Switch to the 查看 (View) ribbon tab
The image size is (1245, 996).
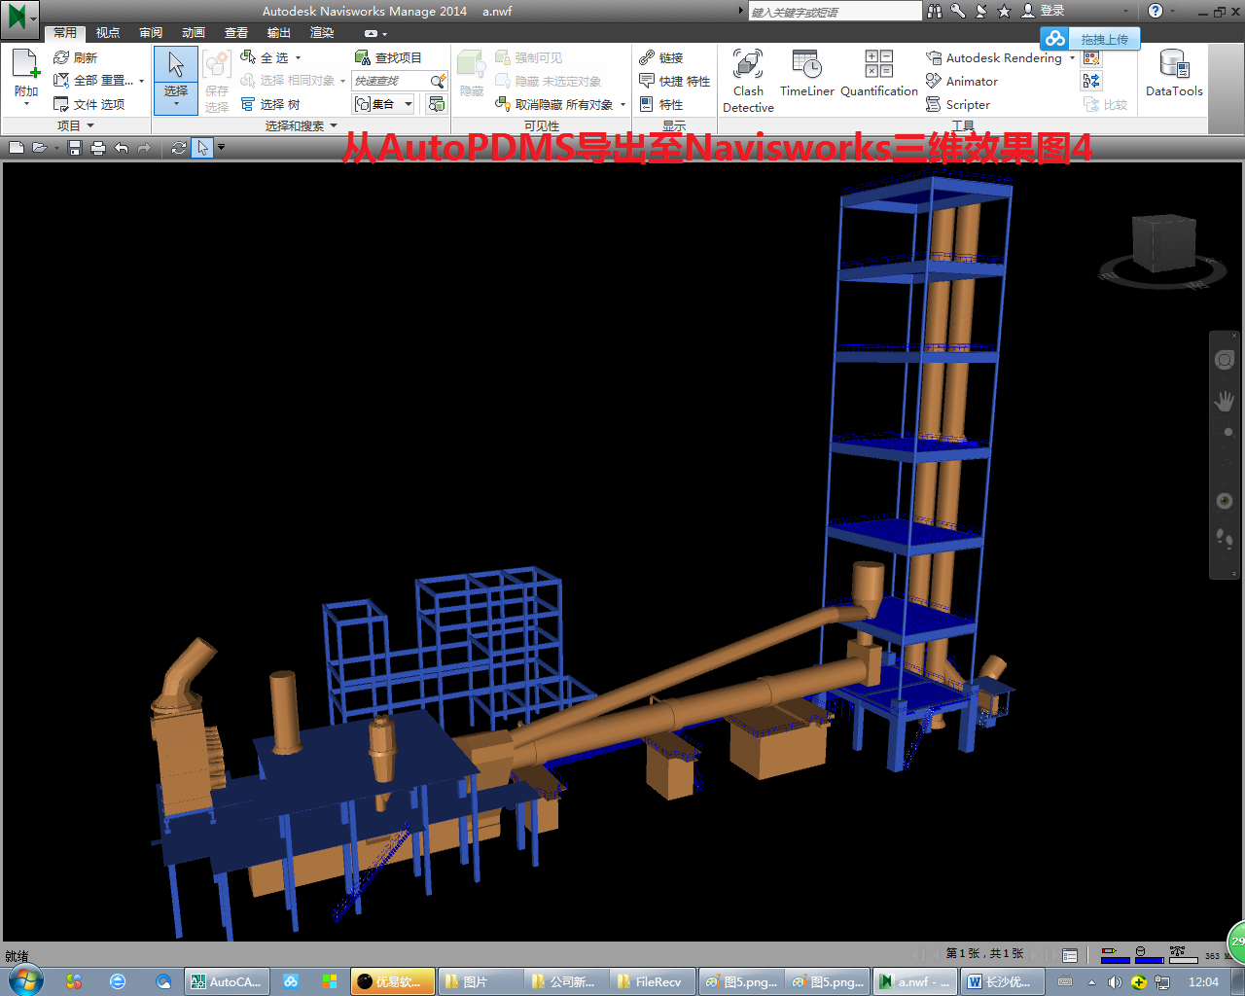pyautogui.click(x=236, y=32)
